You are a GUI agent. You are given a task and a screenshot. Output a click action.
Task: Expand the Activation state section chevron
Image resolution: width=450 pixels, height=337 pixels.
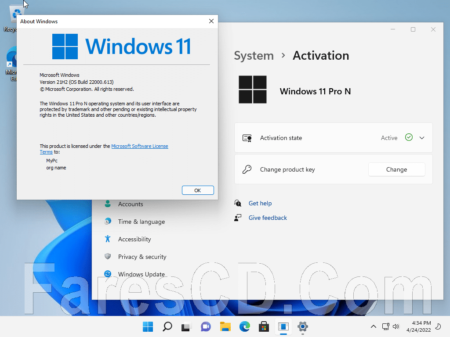[421, 138]
